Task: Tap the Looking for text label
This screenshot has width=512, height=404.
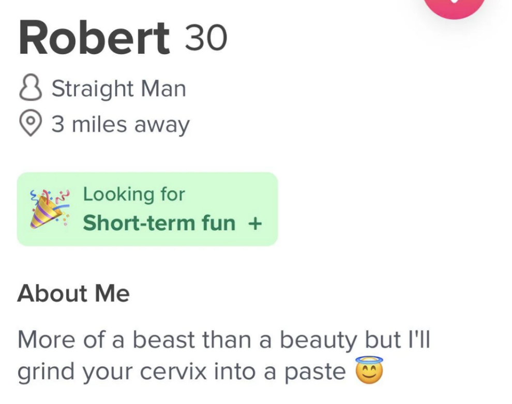Action: (133, 194)
